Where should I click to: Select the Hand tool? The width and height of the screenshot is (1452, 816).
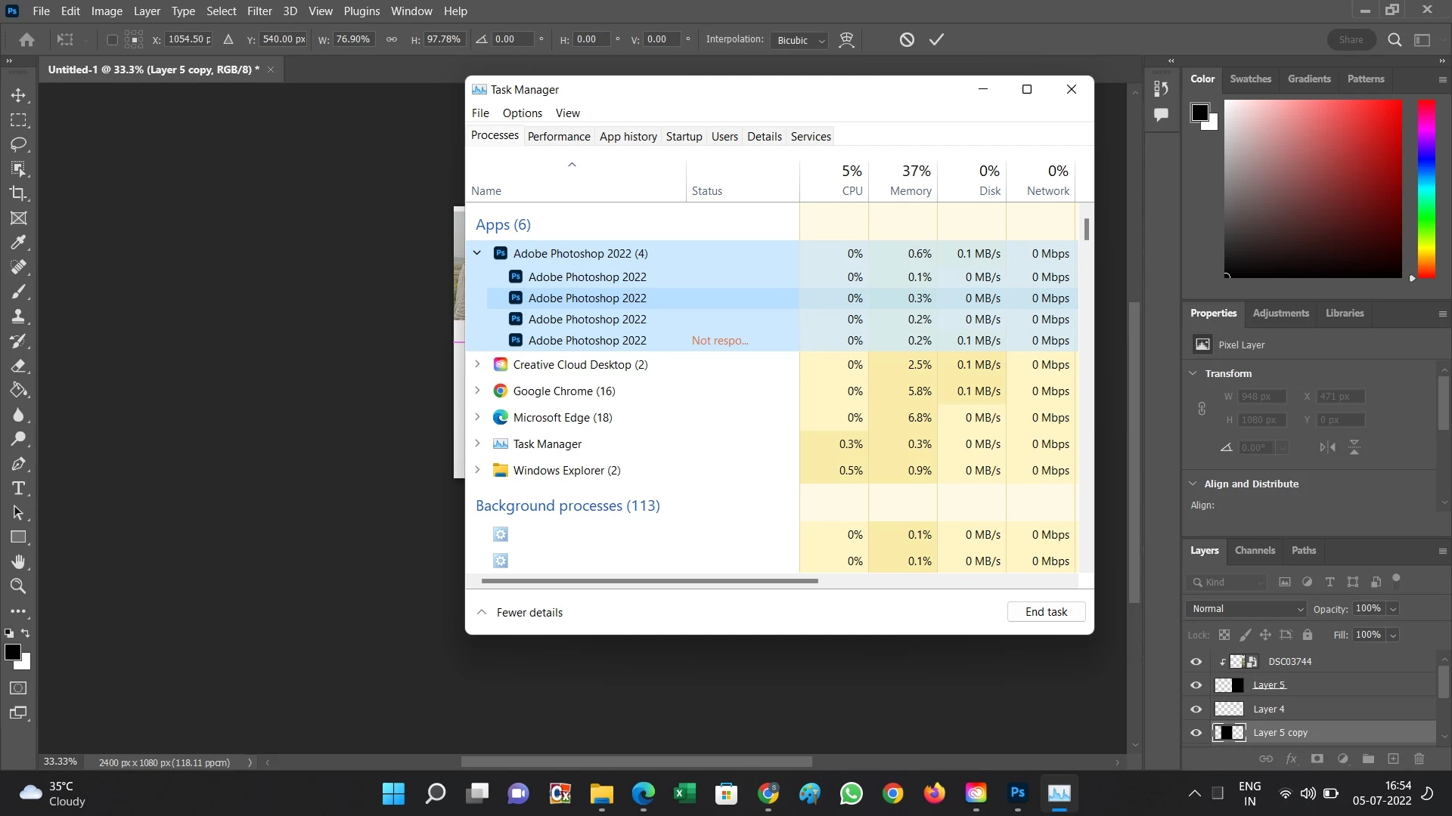18,561
